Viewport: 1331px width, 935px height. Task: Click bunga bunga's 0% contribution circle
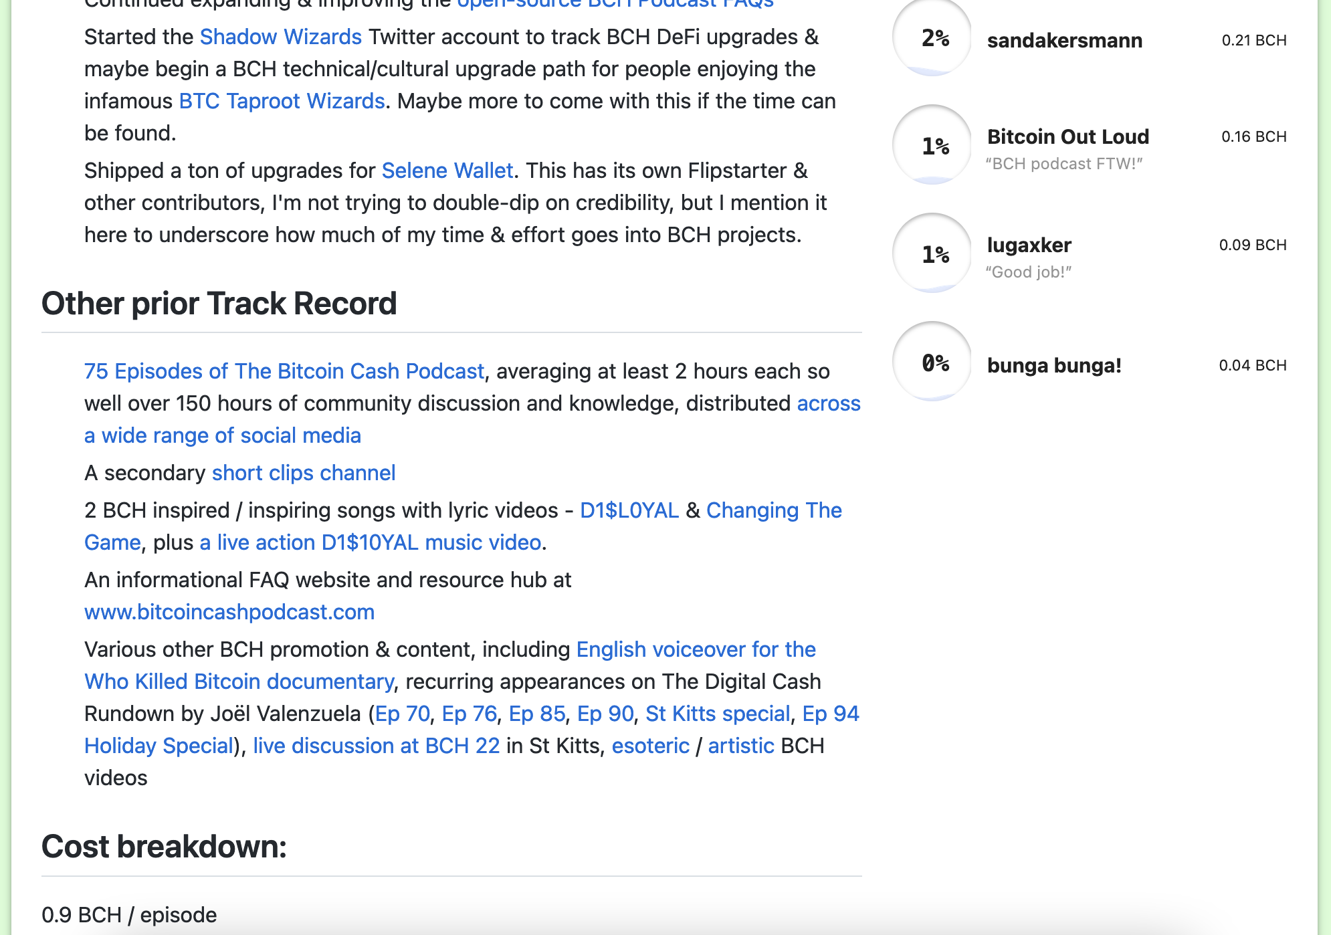point(932,362)
